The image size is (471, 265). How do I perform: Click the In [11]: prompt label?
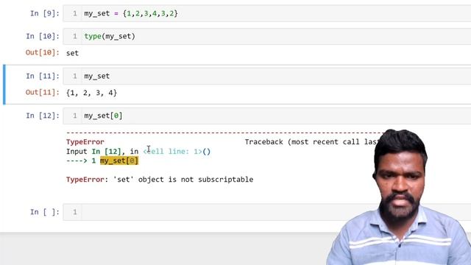coord(43,76)
